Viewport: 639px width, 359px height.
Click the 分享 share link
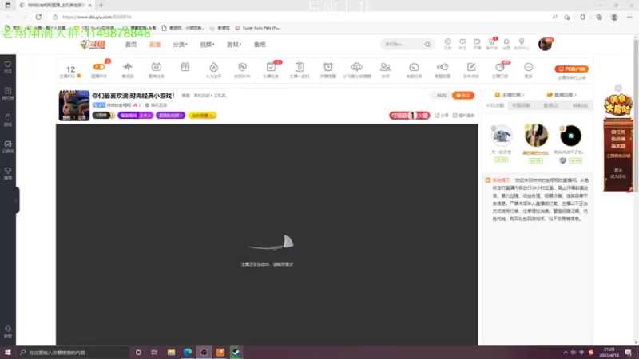click(442, 116)
